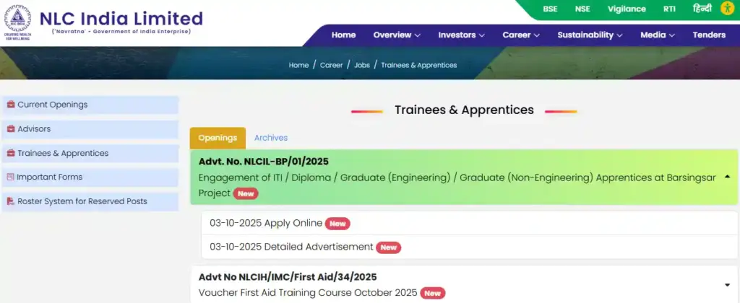
Task: Click the Current Openings briefcase icon
Action: (x=10, y=105)
